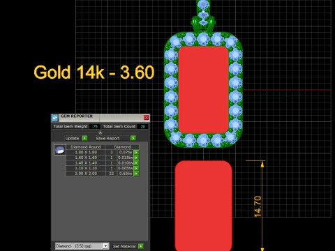335x251 pixels.
Task: Click the green arrow for 1.80 X 1.80 row
Action: click(136, 153)
